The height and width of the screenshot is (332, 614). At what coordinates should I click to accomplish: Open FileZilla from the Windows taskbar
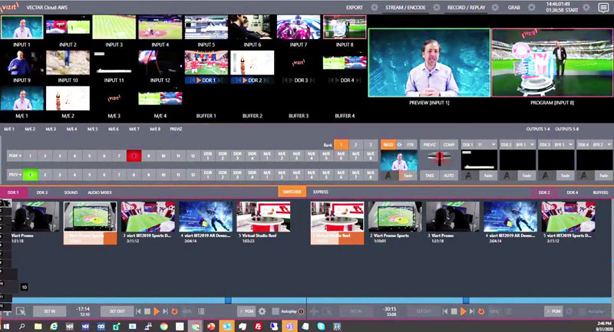click(x=258, y=326)
